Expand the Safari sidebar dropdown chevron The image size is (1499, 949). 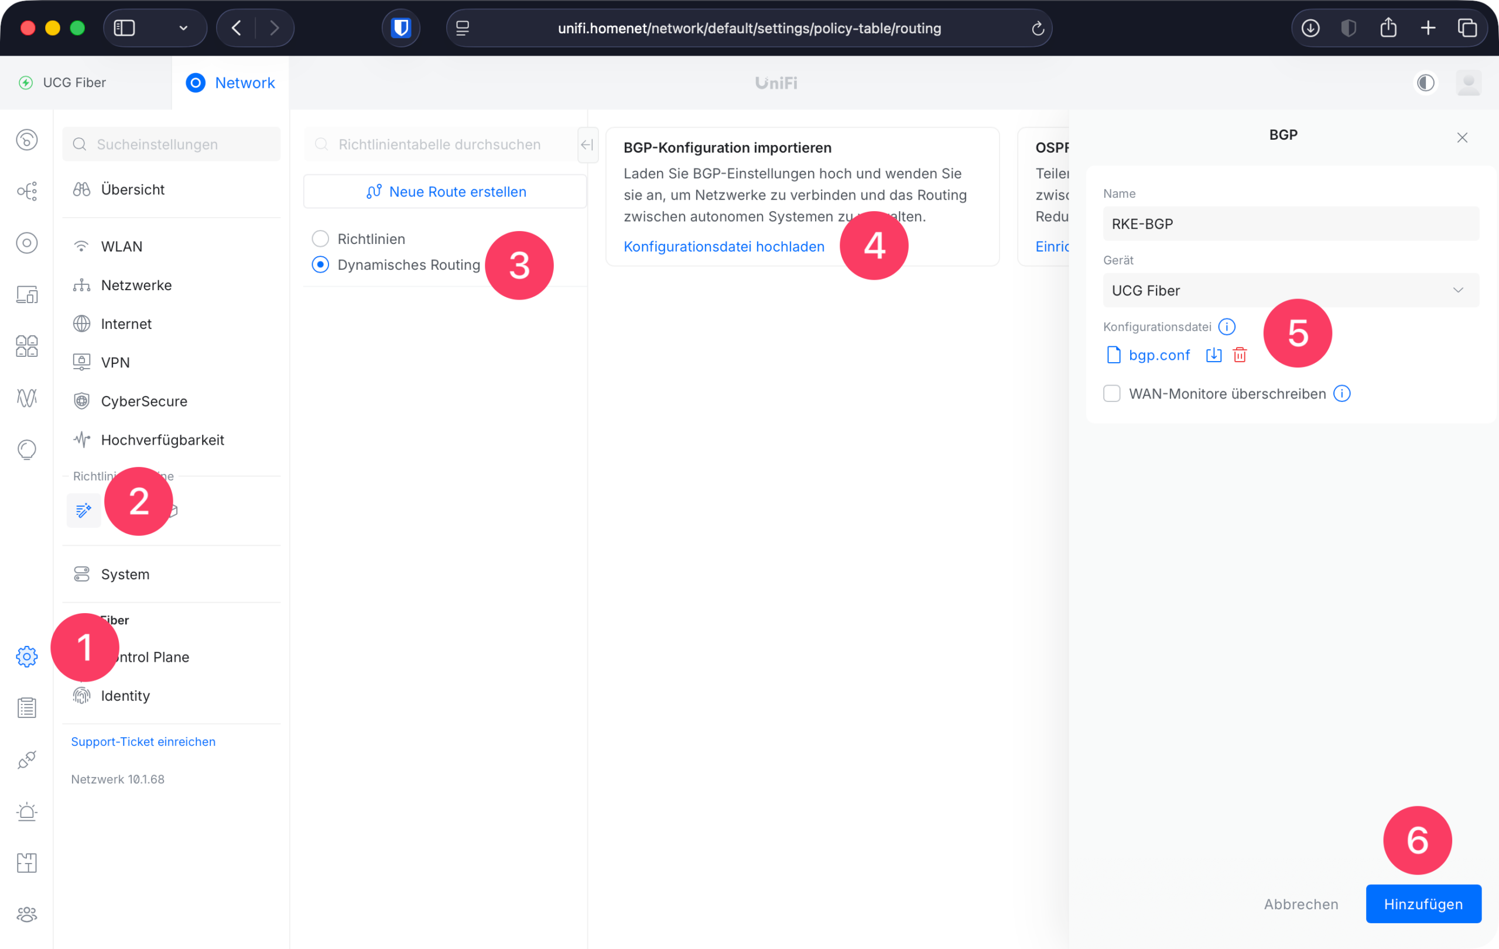tap(183, 28)
